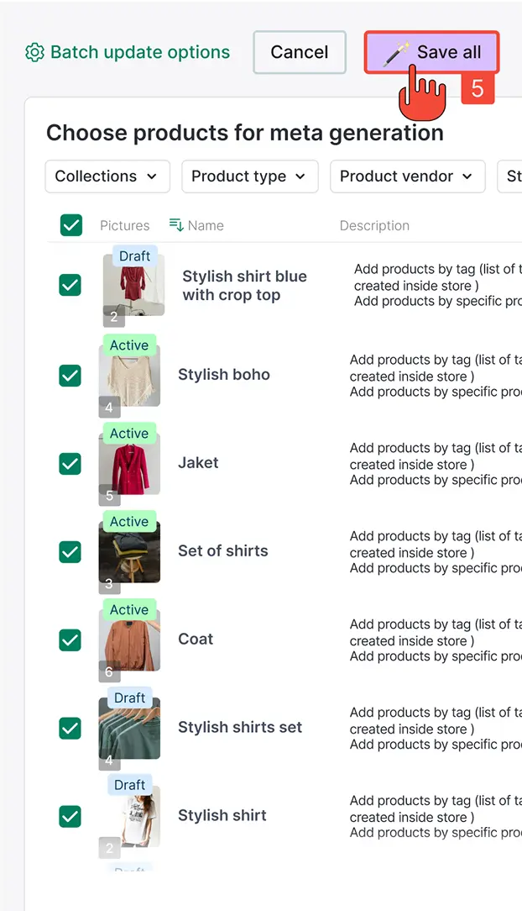Click the Batch update options gear icon
This screenshot has height=911, width=522.
(x=34, y=52)
